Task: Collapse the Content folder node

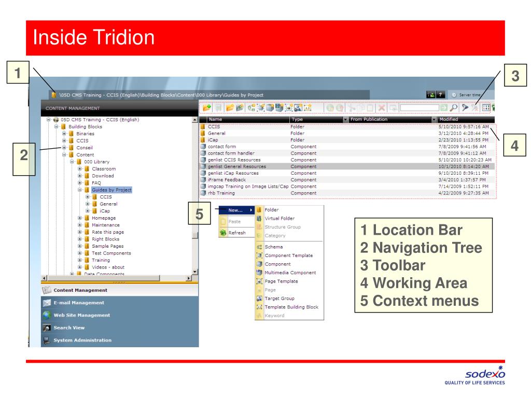Action: click(x=64, y=154)
